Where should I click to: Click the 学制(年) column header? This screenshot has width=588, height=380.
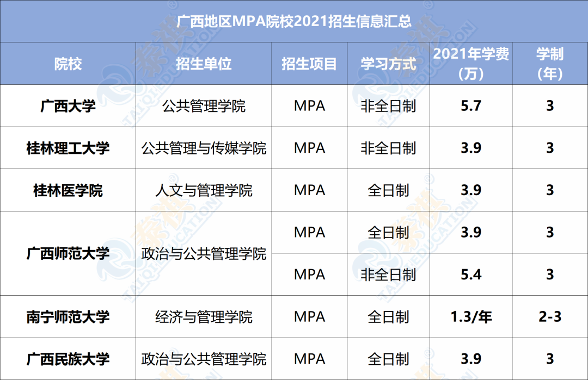click(550, 64)
